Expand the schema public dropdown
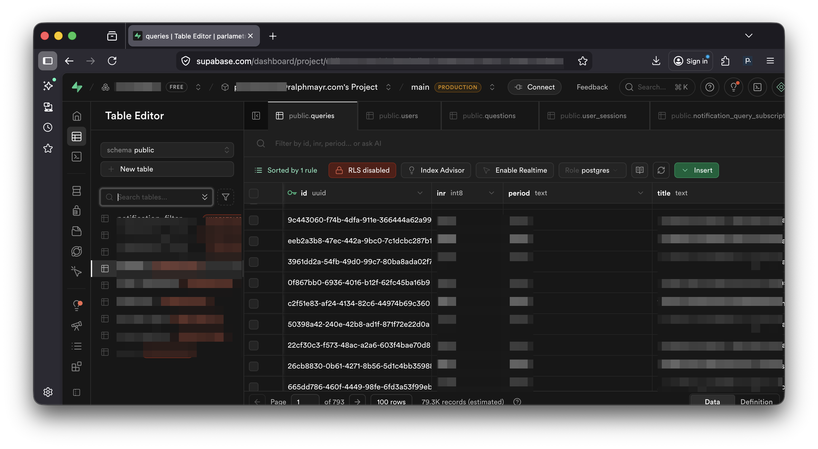Viewport: 818px width, 449px height. 167,150
